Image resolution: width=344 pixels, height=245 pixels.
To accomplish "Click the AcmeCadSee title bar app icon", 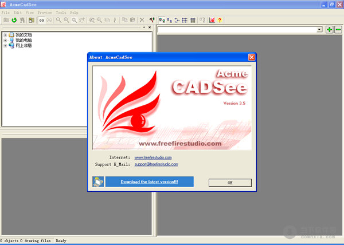I will [3, 5].
